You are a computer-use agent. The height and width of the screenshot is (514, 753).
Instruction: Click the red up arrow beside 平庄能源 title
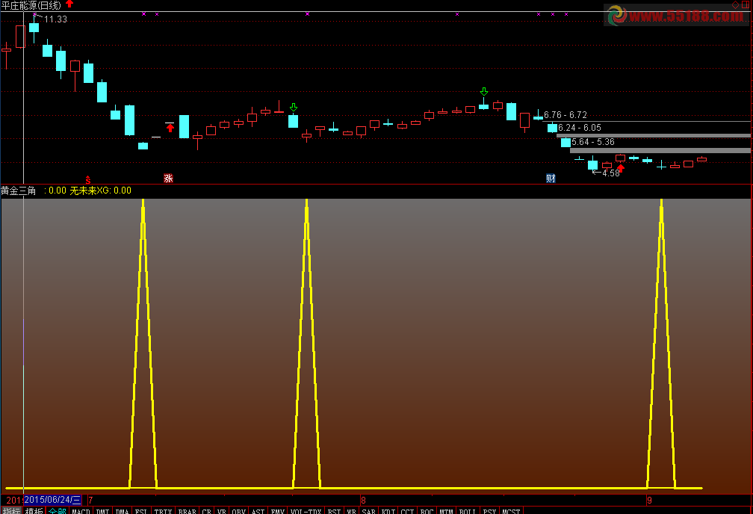[69, 4]
